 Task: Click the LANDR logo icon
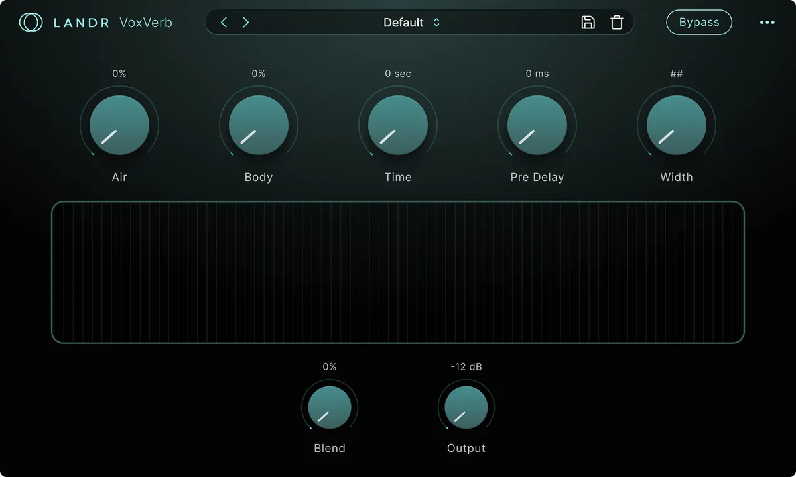pos(31,22)
